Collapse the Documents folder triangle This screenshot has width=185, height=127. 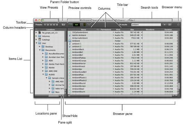[x=40, y=50]
